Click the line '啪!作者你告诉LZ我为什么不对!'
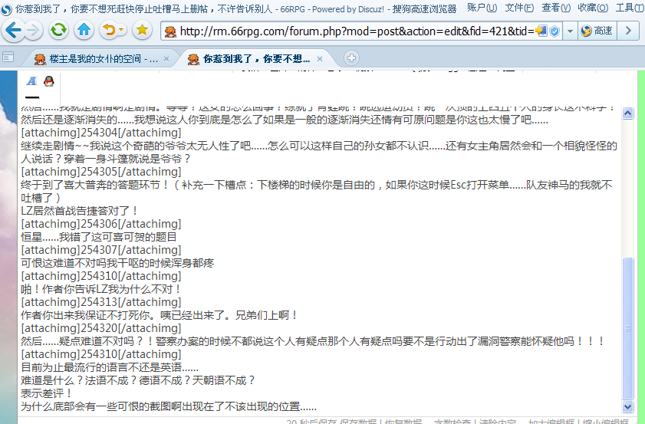Image resolution: width=645 pixels, height=424 pixels. pos(100,289)
